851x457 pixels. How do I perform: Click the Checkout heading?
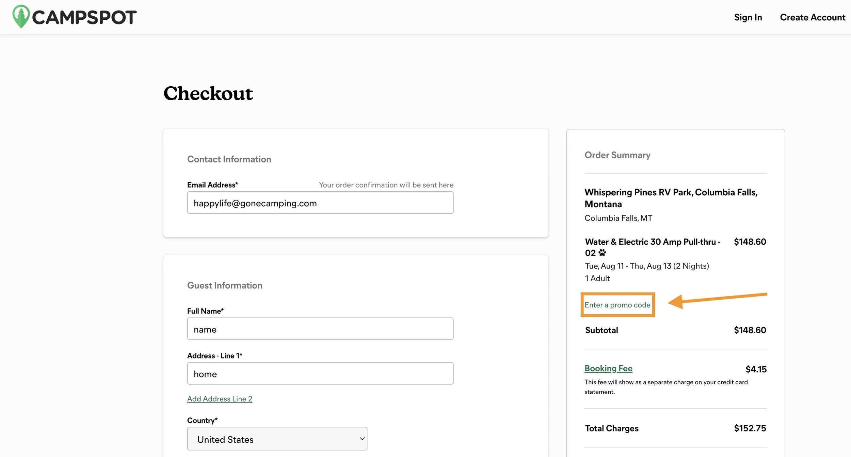(208, 93)
